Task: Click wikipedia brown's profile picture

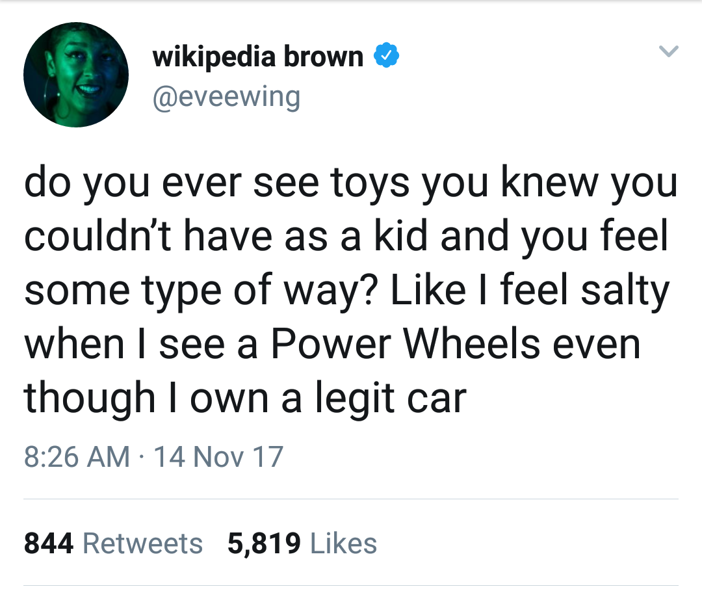Action: pyautogui.click(x=76, y=73)
